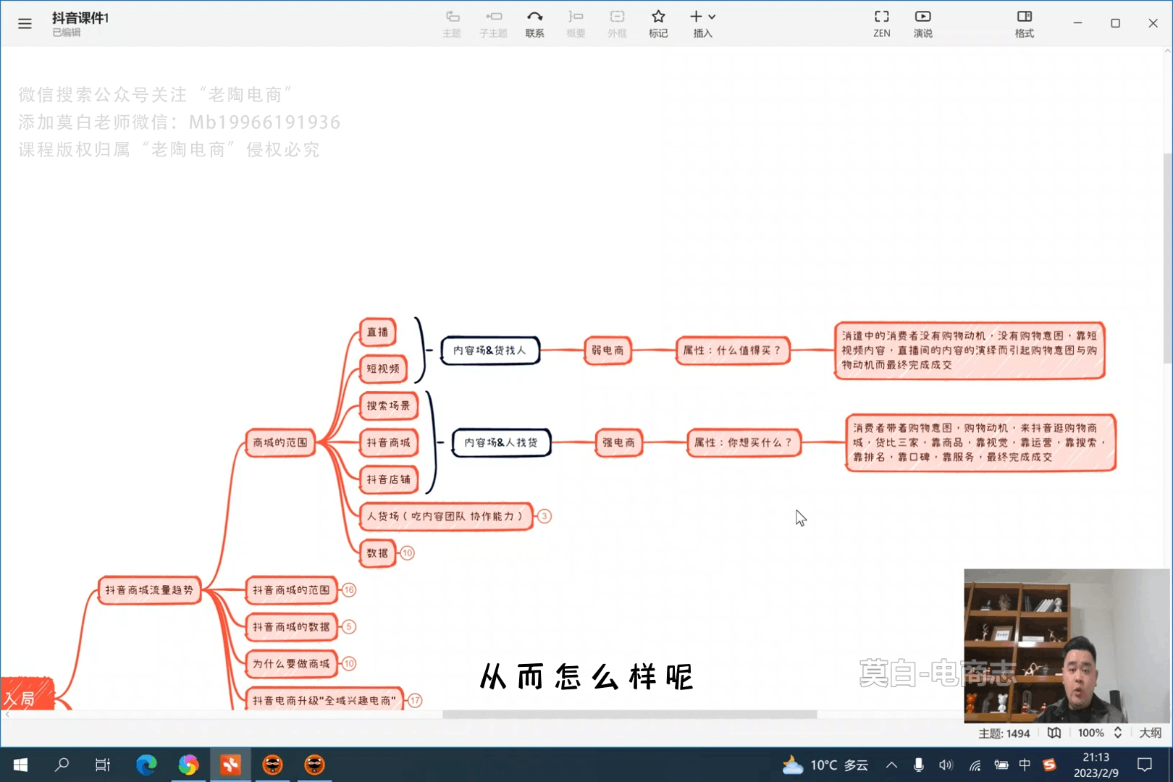Click the 主题: 1494 topic count
Viewport: 1173px width, 782px height.
click(1004, 733)
